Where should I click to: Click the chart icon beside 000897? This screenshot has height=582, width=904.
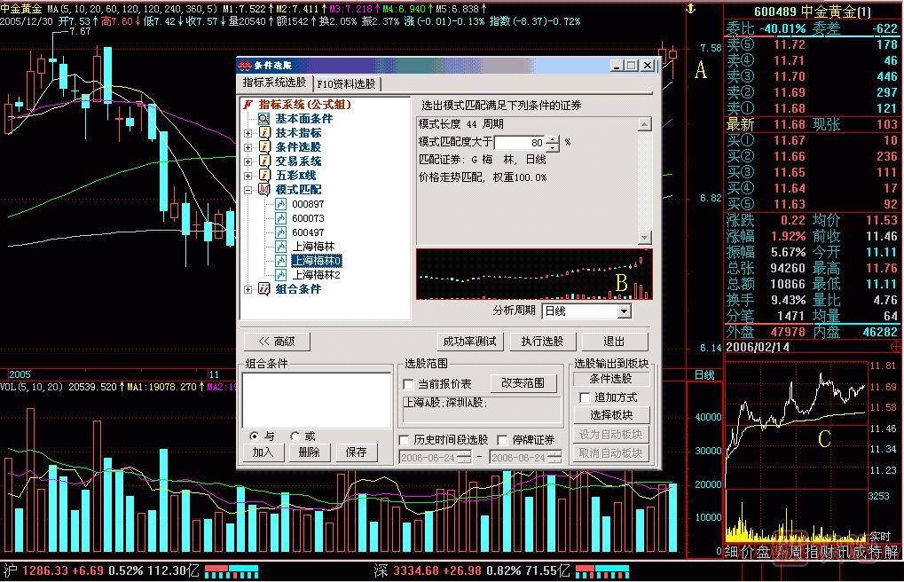[x=280, y=204]
